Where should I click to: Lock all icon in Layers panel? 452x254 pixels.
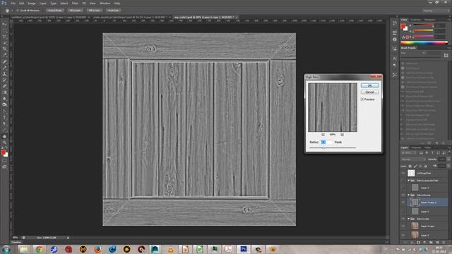pyautogui.click(x=425, y=167)
